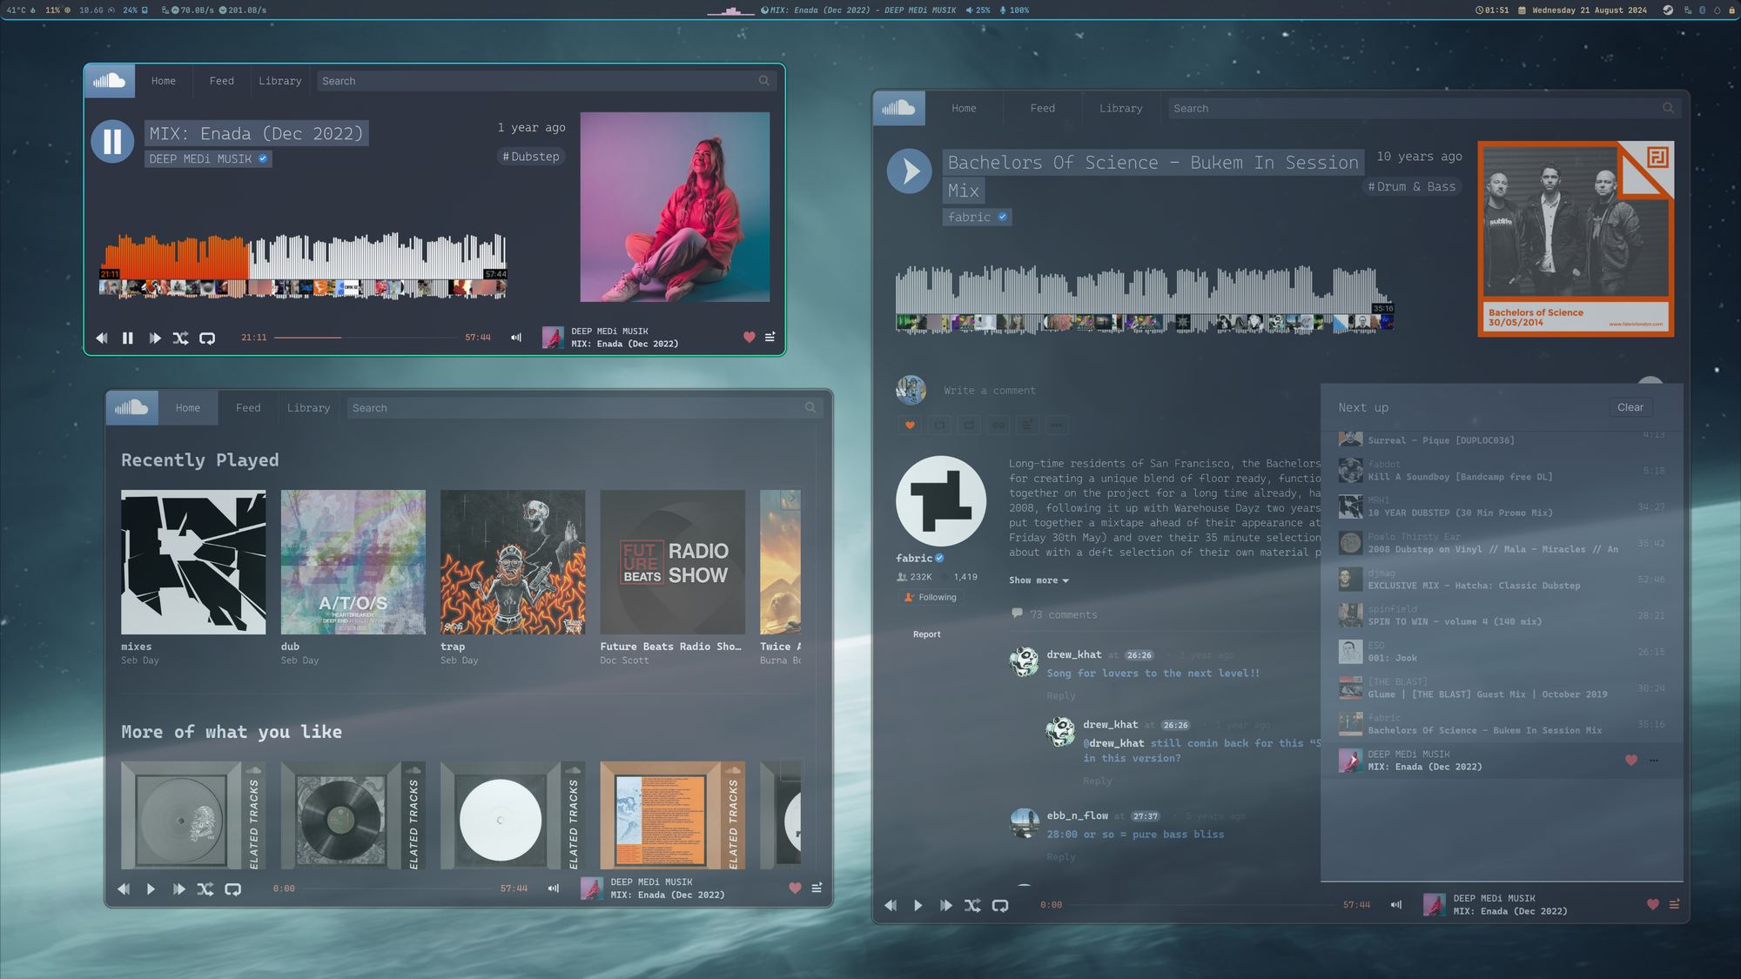Open play queue icon in top-left player

(770, 337)
